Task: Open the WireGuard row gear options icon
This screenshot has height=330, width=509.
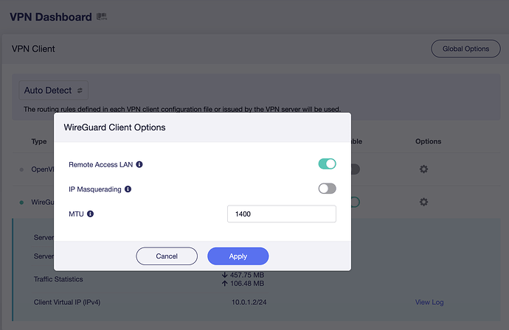Action: [423, 202]
